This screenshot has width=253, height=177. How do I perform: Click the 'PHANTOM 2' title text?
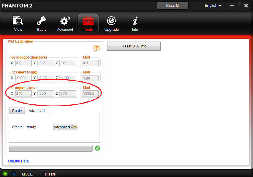pyautogui.click(x=17, y=6)
